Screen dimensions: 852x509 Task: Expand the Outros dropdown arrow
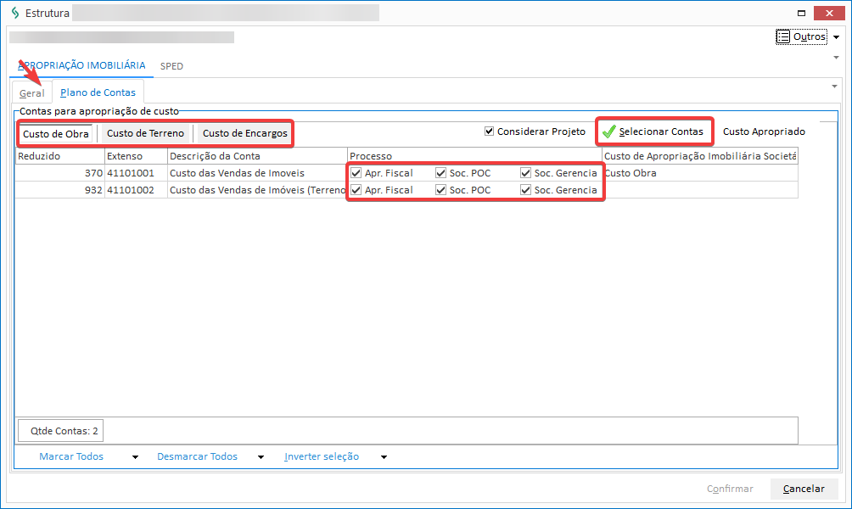[x=836, y=37]
